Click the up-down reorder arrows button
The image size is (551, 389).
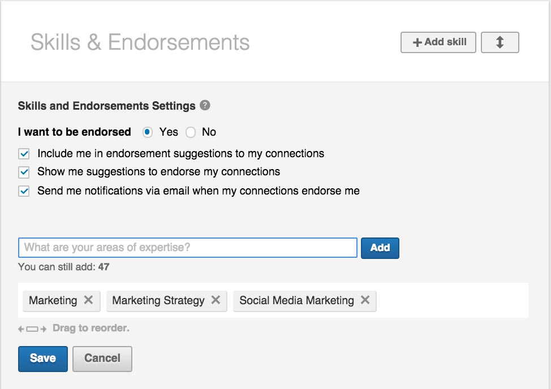point(500,42)
